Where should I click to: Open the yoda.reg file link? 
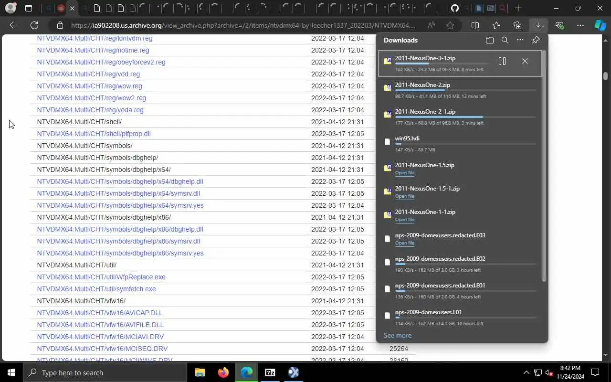click(x=90, y=110)
